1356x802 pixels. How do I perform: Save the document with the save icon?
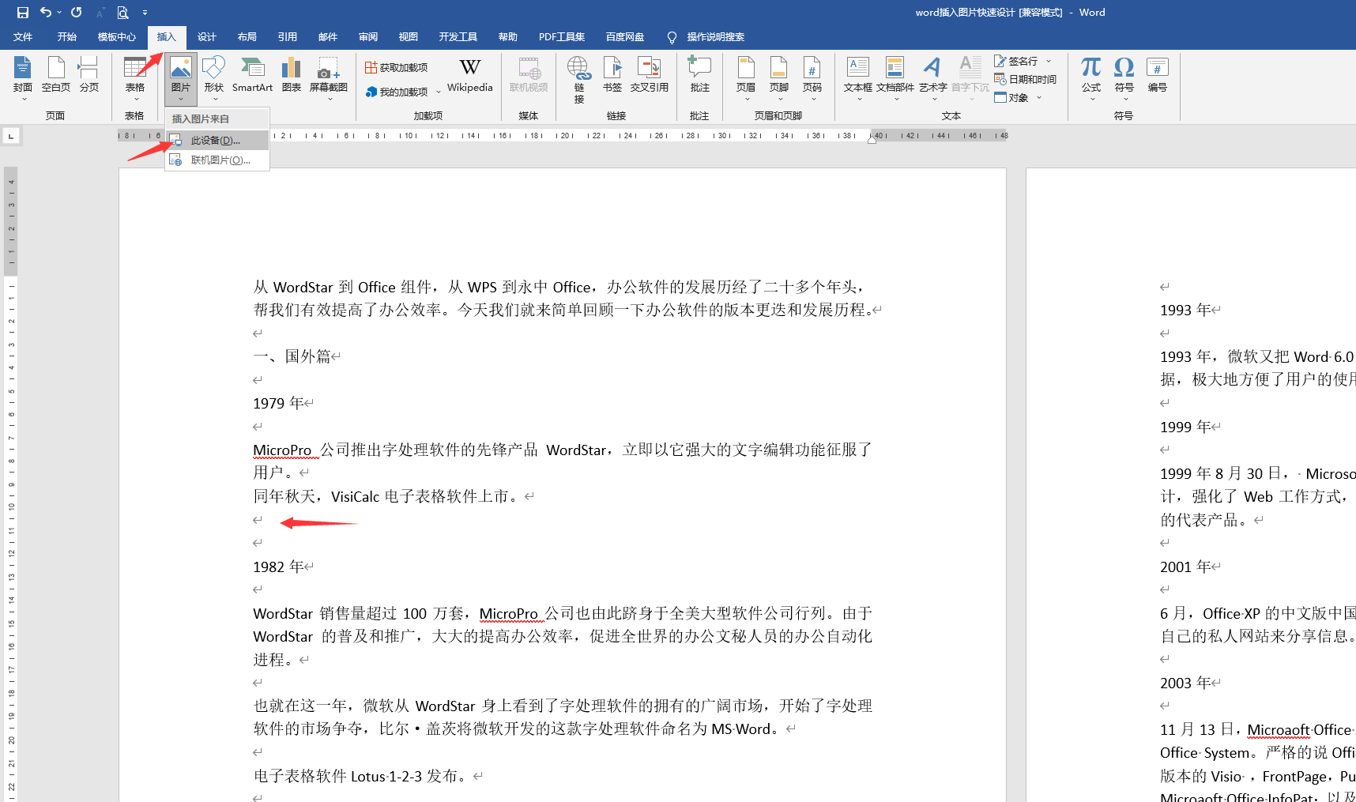pyautogui.click(x=23, y=13)
